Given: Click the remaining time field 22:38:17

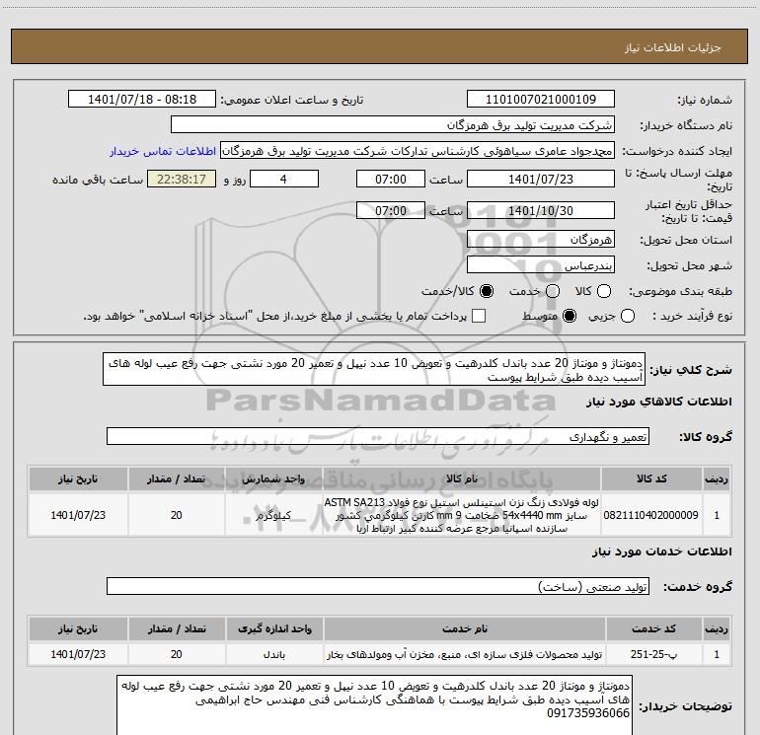Looking at the screenshot, I should 182,179.
